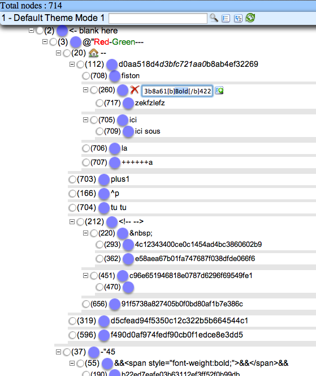Click node text 'zekfzlefz'
This screenshot has height=376, width=316.
pos(150,103)
